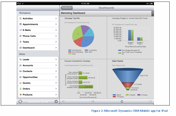Reload the dashboard with refresh icon
Viewport: 176px width, 116px height.
(x=122, y=101)
